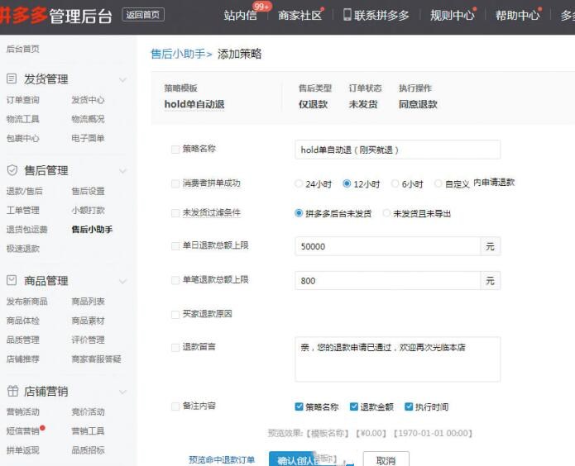Viewport: 575px width, 466px height.
Task: Select the 自定义 radio option
Action: click(x=438, y=183)
